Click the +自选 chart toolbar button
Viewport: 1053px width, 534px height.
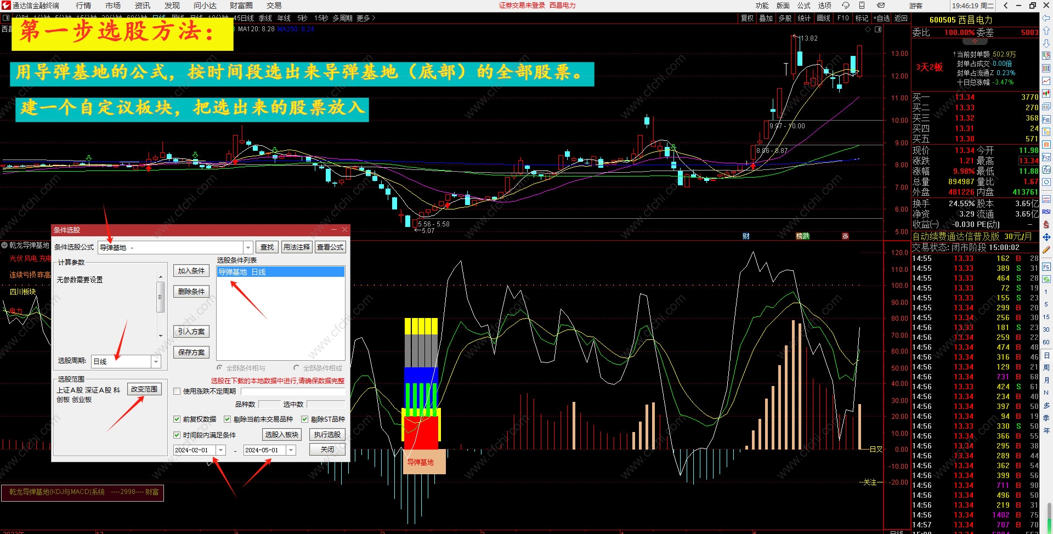coord(882,18)
